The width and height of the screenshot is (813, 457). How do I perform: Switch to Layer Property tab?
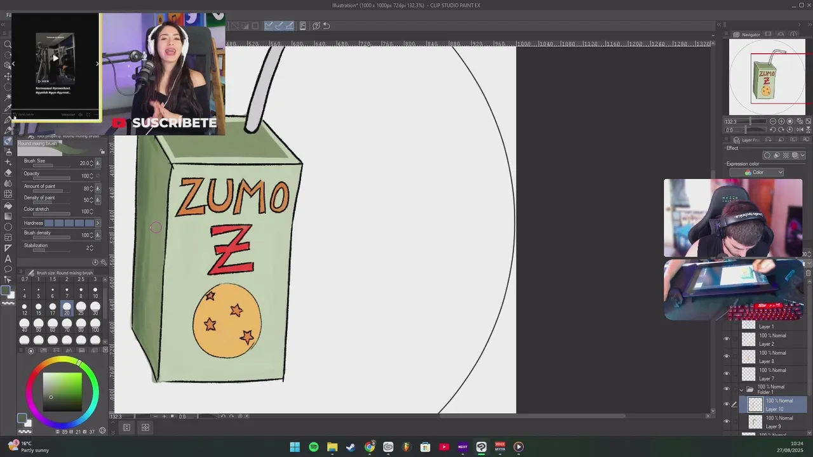pyautogui.click(x=747, y=140)
